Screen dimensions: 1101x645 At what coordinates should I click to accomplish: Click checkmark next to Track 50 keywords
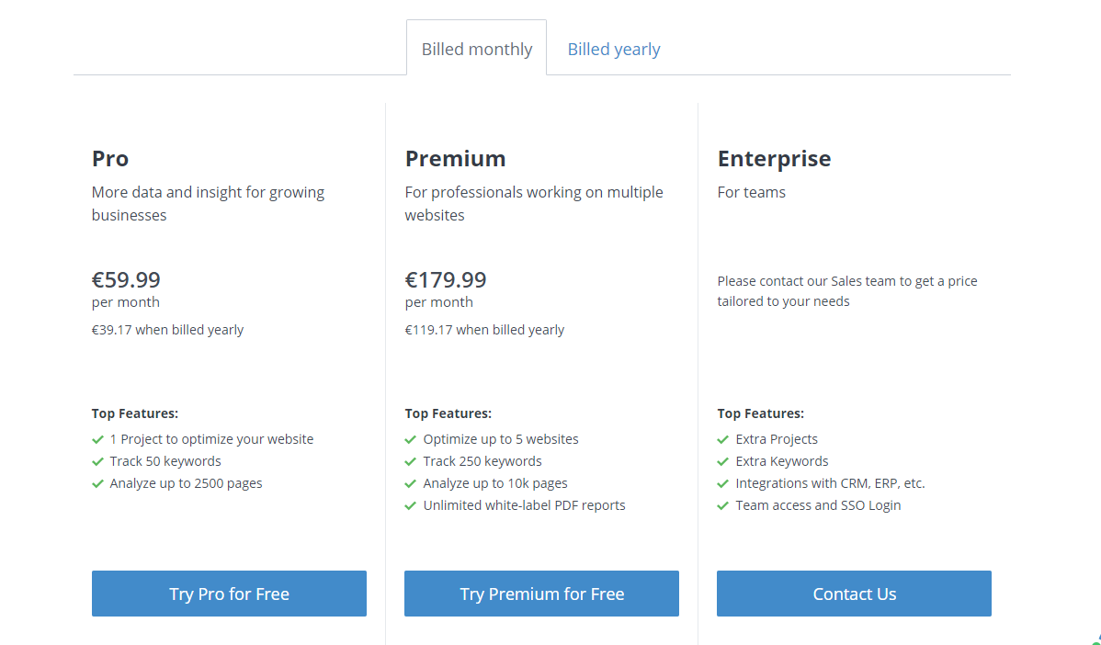97,462
